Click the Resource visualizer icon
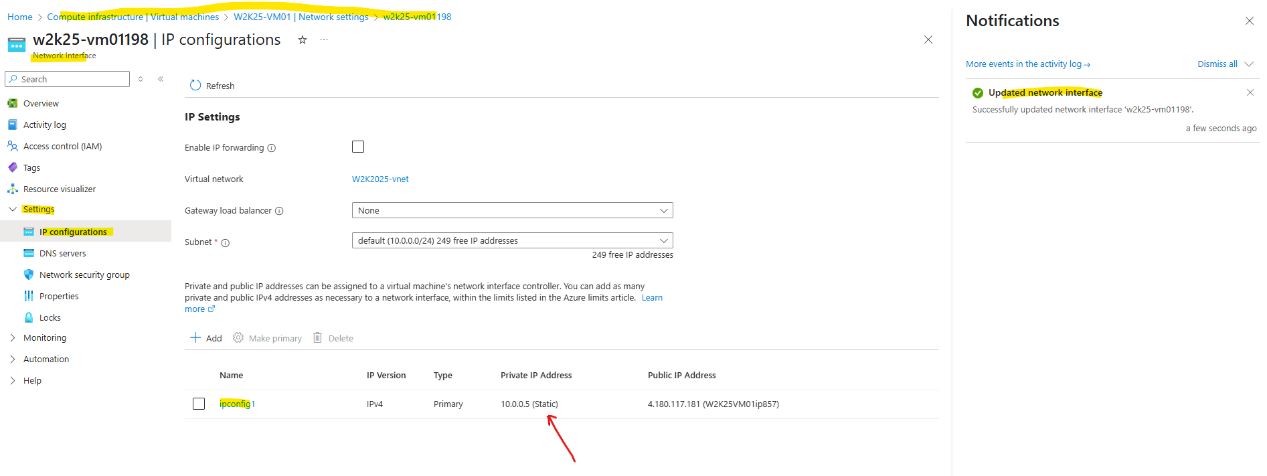This screenshot has width=1267, height=476. point(12,189)
